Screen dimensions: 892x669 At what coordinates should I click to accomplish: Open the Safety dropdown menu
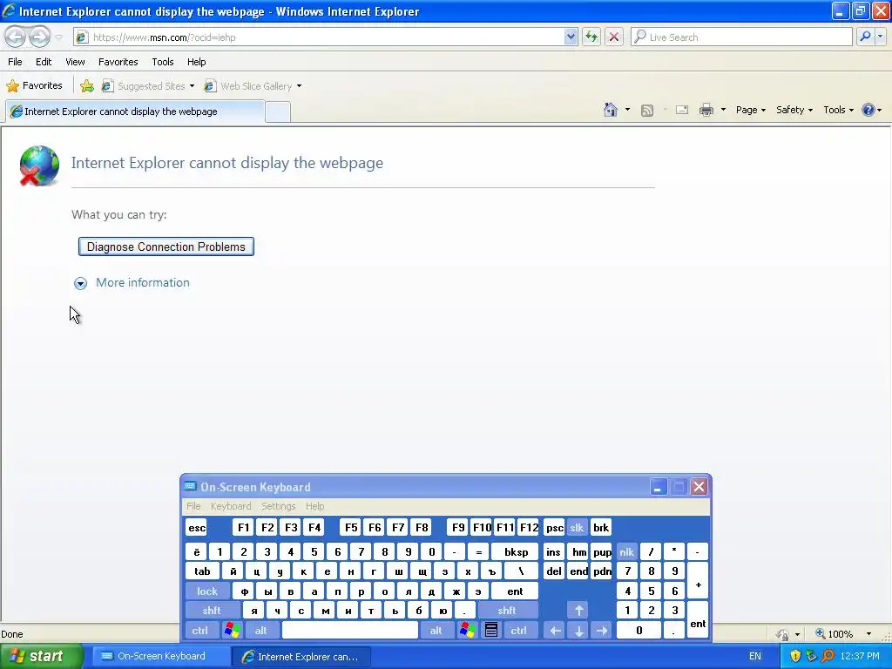794,110
